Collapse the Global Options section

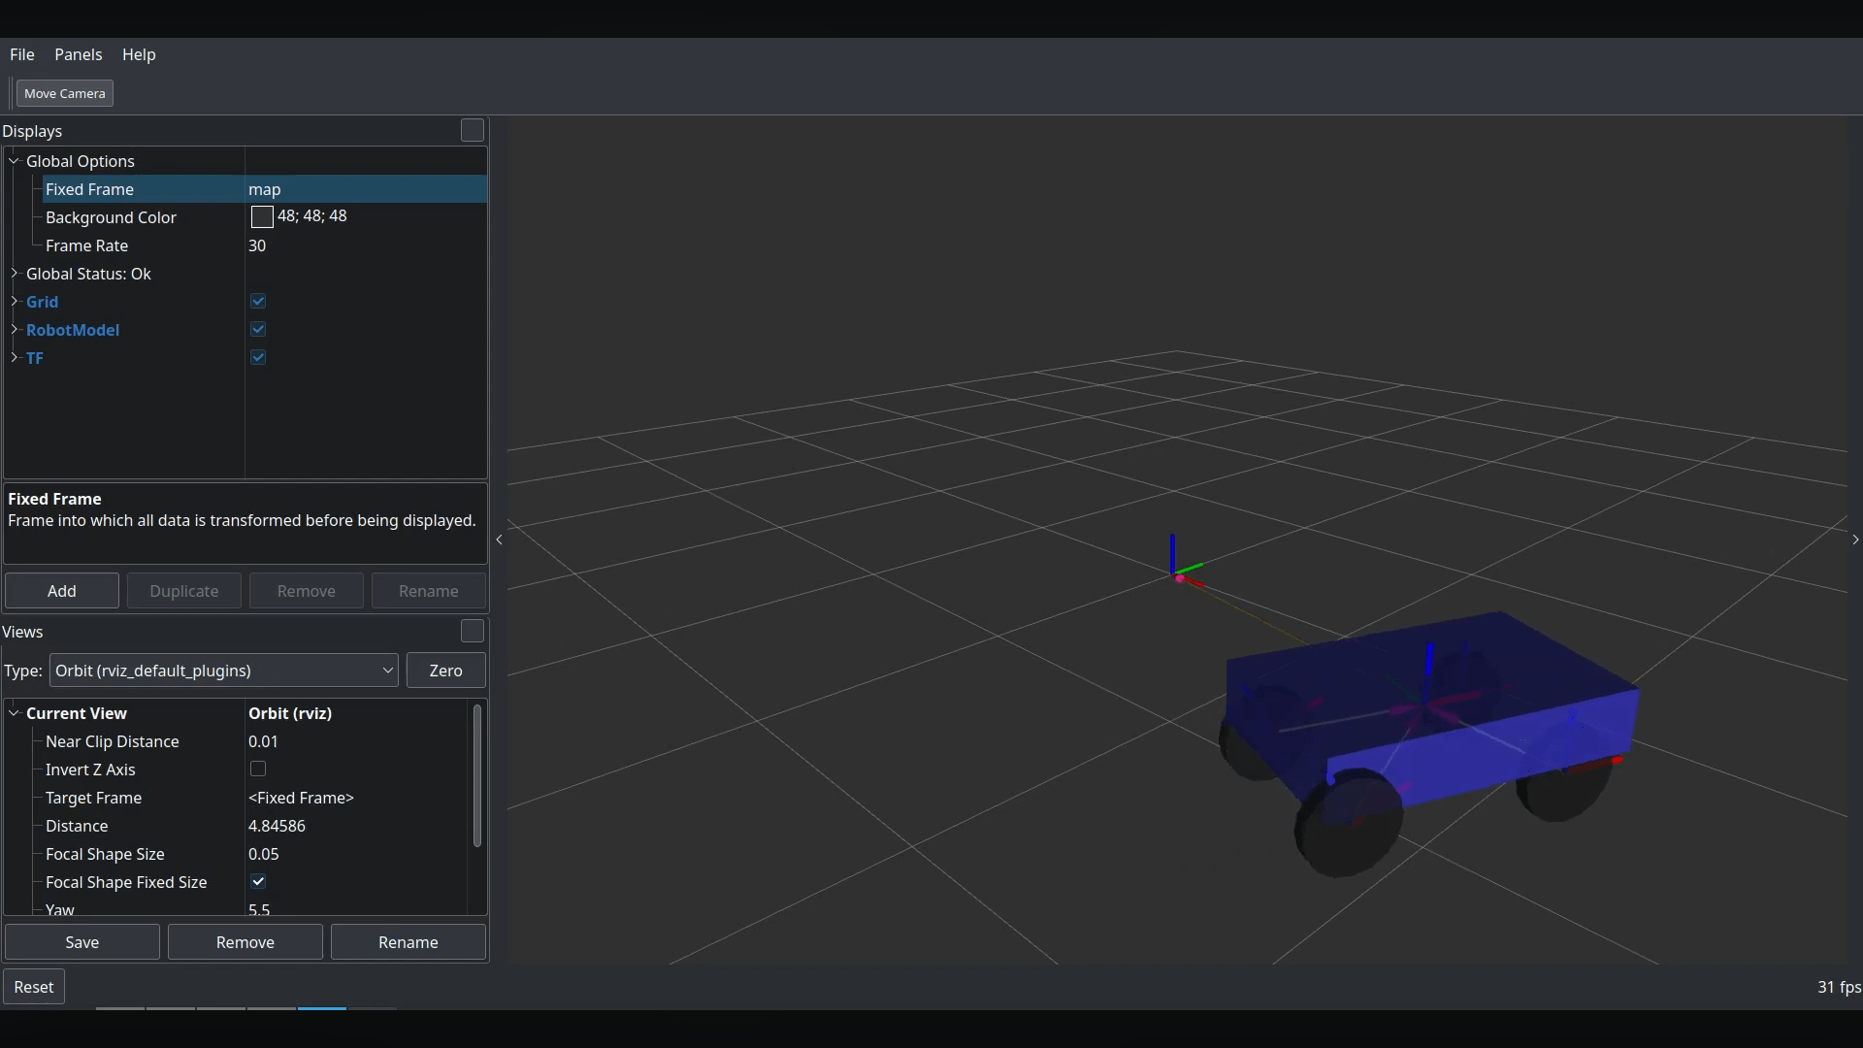coord(15,161)
